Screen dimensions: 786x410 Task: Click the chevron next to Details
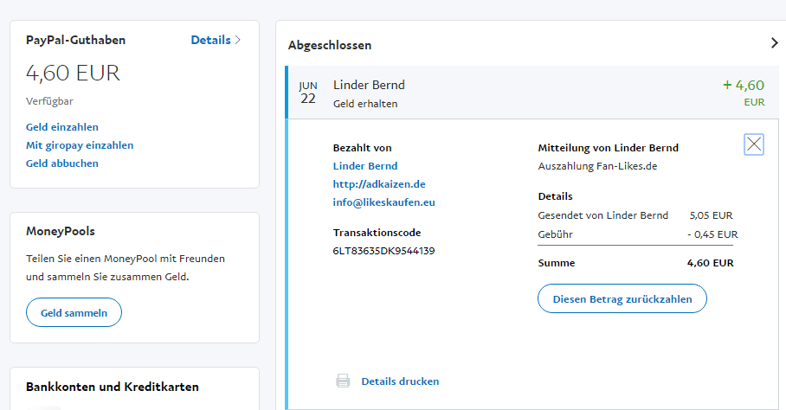[238, 40]
